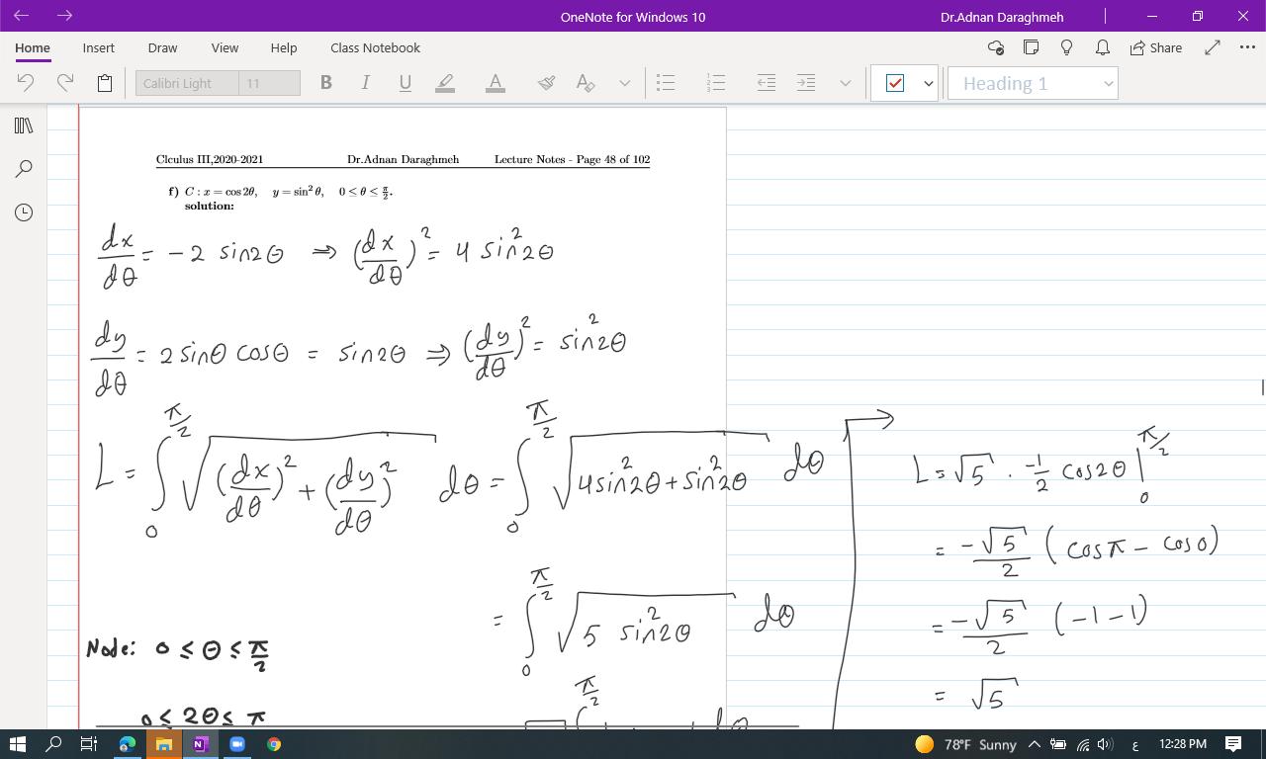Open the weather 78°F Sunny widget
The image size is (1266, 759).
coord(966,744)
